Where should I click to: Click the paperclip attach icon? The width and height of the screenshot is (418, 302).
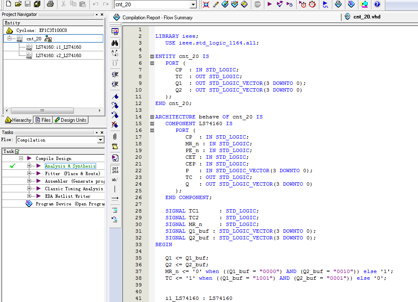[x=115, y=137]
